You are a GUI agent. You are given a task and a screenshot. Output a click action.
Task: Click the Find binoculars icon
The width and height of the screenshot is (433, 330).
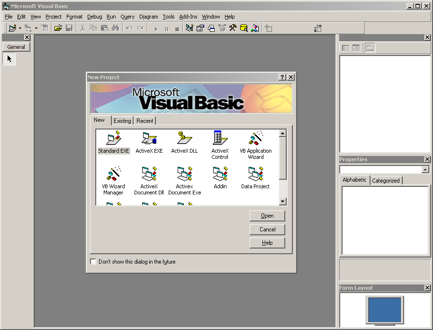click(x=116, y=28)
